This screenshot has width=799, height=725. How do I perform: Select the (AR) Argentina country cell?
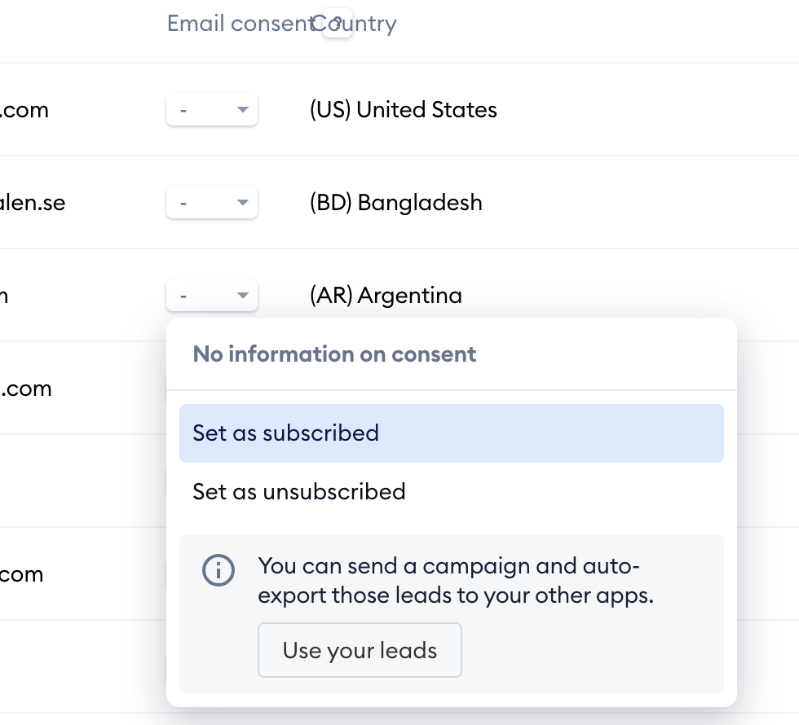(x=386, y=295)
